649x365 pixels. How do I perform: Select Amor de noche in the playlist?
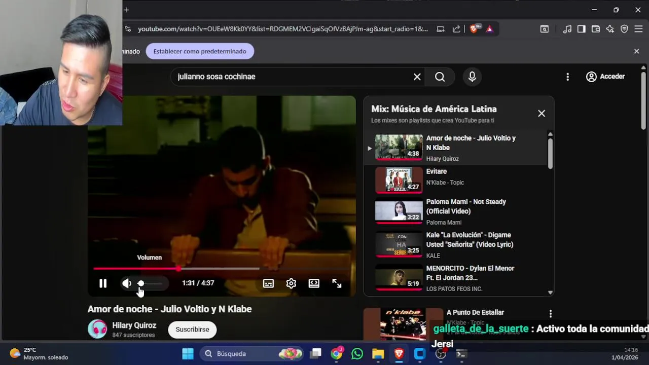click(x=456, y=148)
